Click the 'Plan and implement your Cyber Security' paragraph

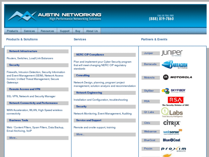point(103,65)
